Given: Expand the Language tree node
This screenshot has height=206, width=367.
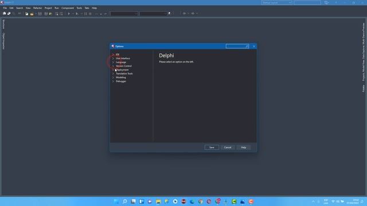Looking at the screenshot, I should coord(113,62).
